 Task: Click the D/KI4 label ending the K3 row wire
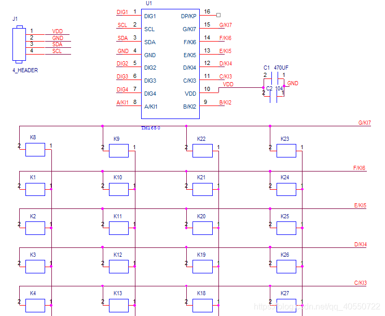(x=361, y=244)
